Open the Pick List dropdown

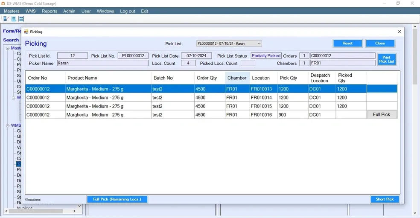click(x=259, y=44)
